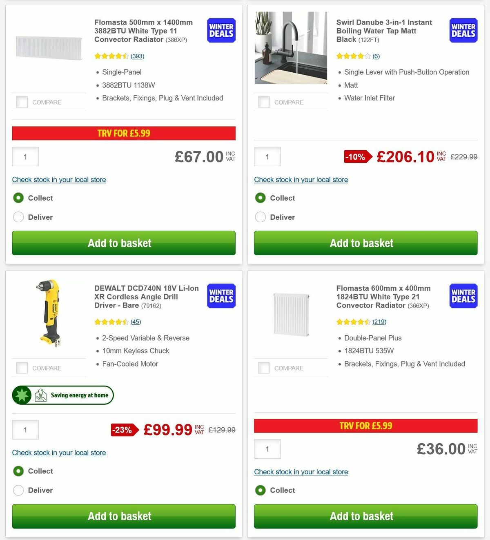Click the Winter Deals badge on the Flomasta radiator
Screen dimensions: 490x540
click(220, 30)
